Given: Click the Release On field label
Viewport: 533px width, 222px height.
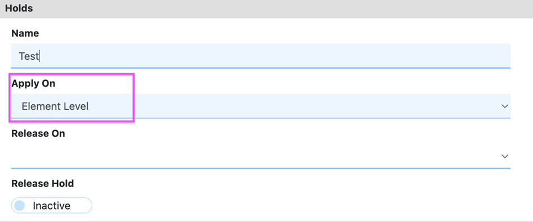Looking at the screenshot, I should [x=38, y=134].
